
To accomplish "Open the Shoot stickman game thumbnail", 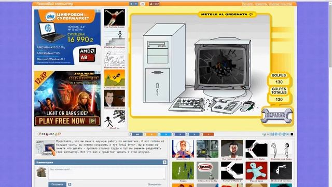I will (x=114, y=118).
